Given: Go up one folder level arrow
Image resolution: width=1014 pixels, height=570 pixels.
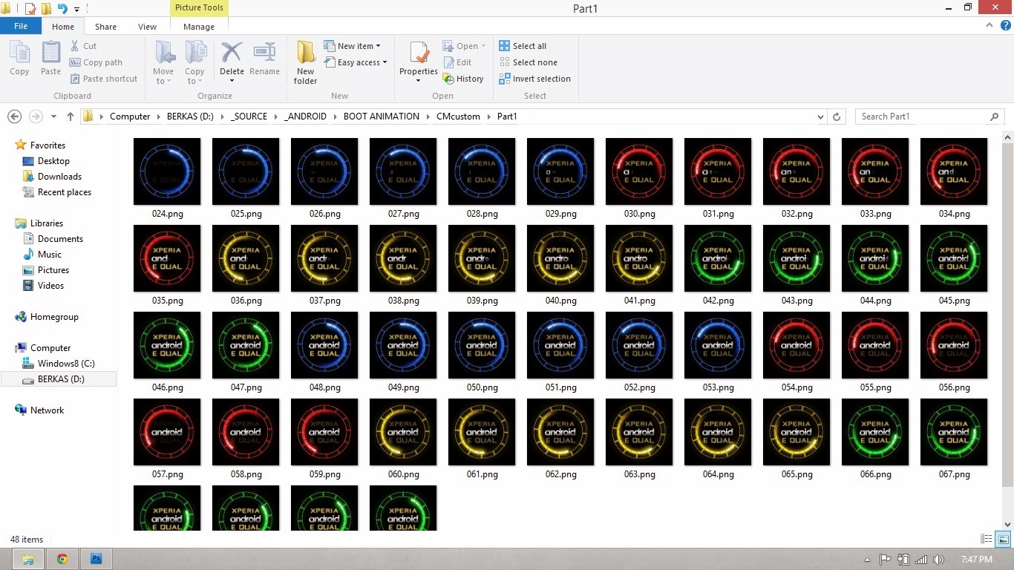Looking at the screenshot, I should click(71, 117).
